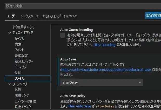This screenshot has width=161, height=110.
Task: Click the Auto Save Delay setting title
Action: [73, 96]
